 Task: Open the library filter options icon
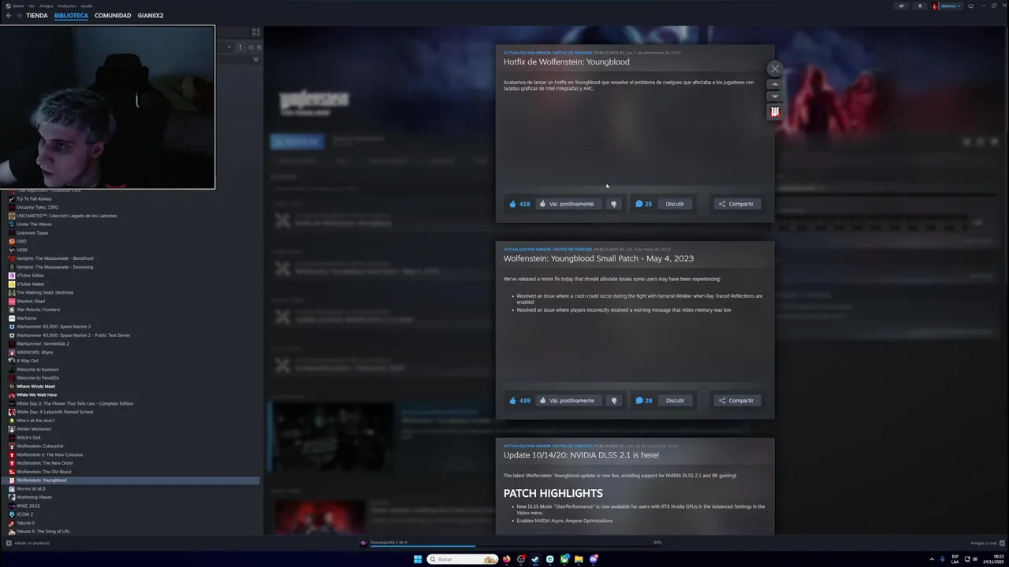[255, 60]
